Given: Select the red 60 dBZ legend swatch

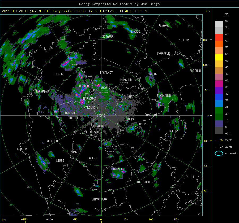Looking at the screenshot, I should coord(219,37).
